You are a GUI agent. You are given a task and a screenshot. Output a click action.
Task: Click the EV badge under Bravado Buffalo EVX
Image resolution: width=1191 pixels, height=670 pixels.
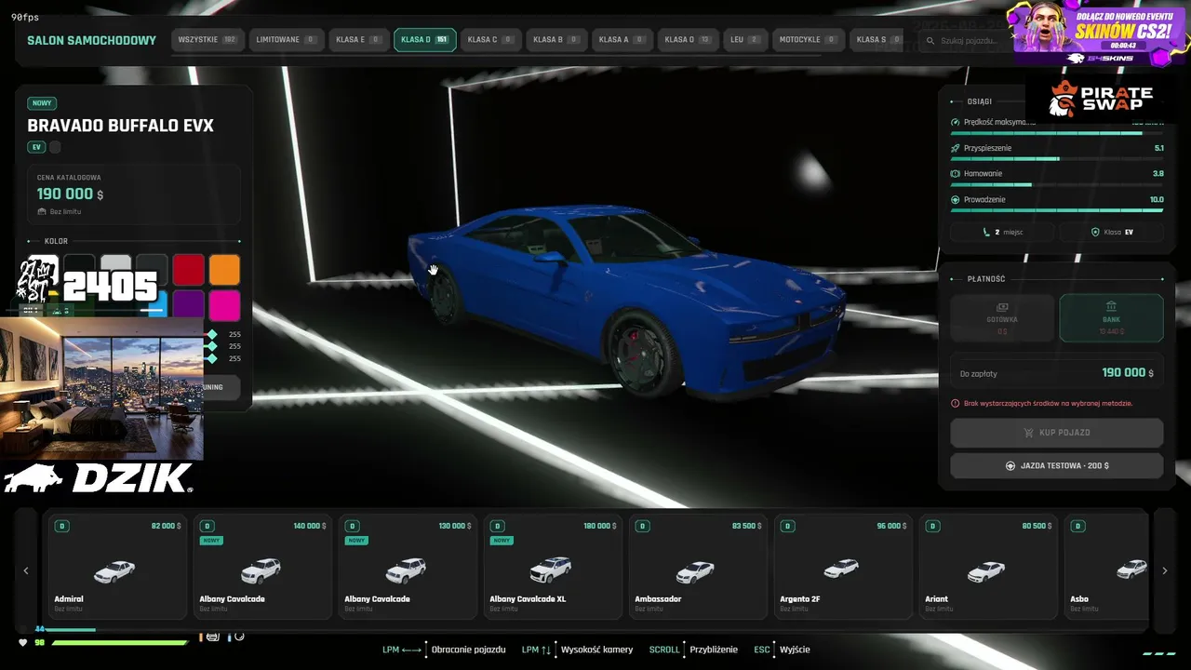tap(36, 147)
